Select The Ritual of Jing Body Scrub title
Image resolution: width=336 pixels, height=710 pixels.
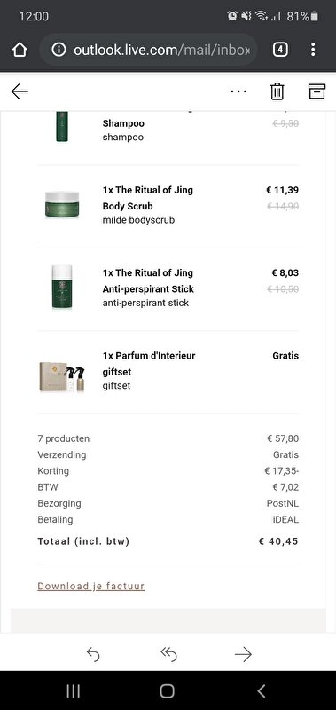tap(148, 198)
